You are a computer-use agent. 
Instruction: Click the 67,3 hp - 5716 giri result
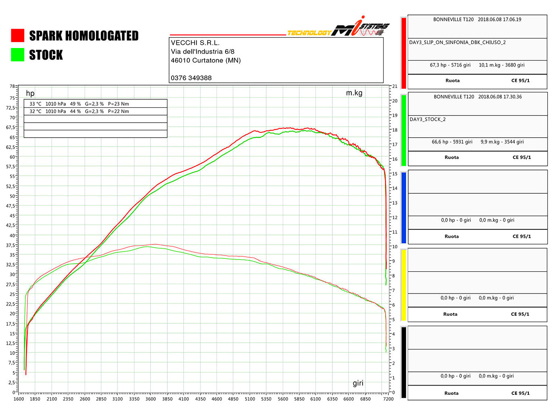pyautogui.click(x=450, y=65)
